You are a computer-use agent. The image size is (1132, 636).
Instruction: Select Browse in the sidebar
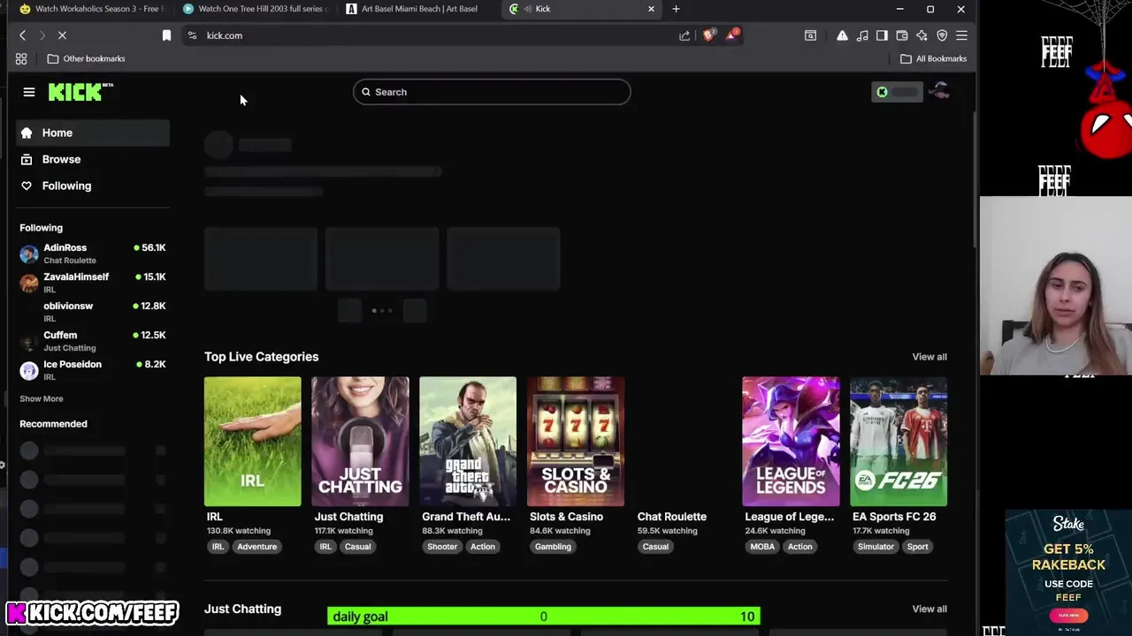click(93, 159)
